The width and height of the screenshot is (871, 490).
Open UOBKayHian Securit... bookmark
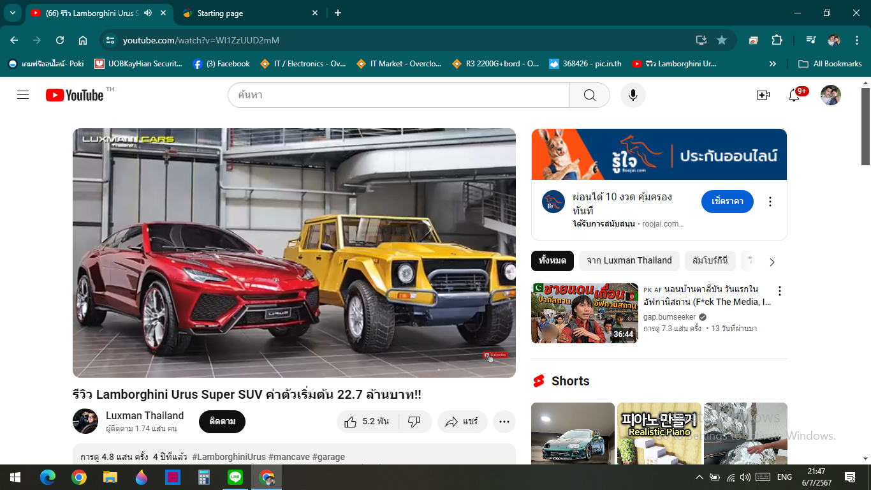click(138, 64)
